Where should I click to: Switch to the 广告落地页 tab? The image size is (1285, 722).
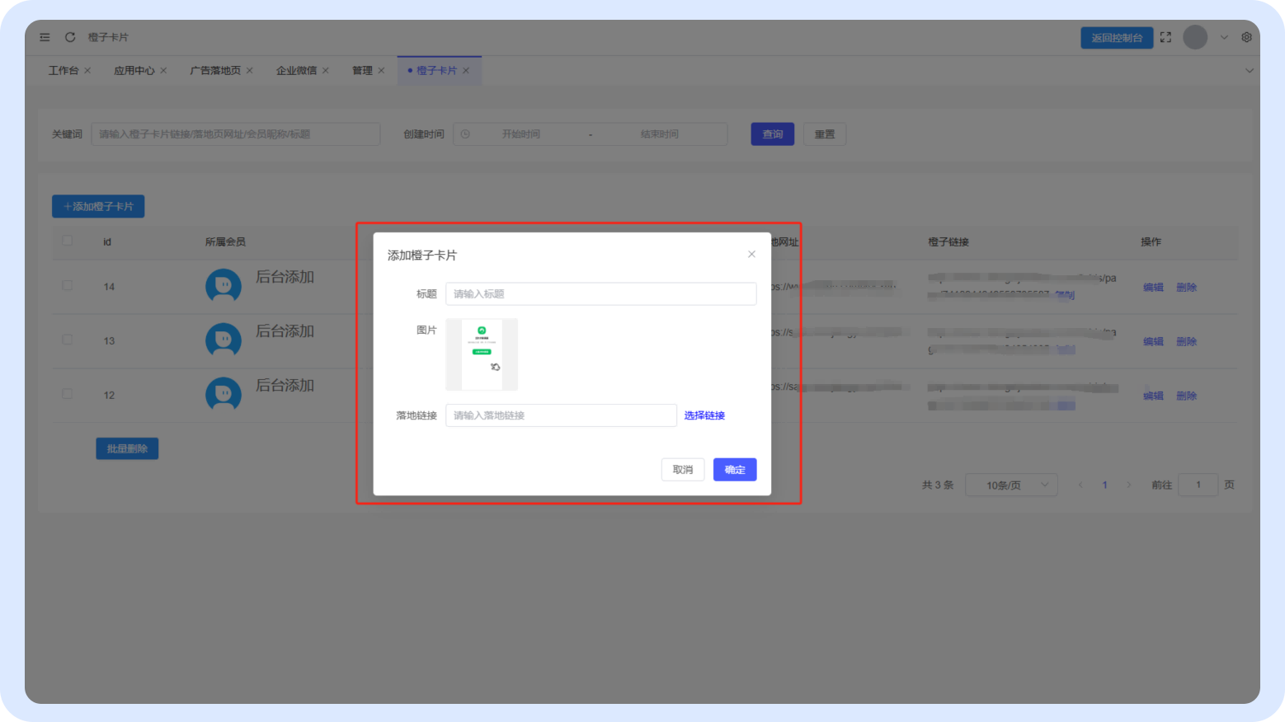point(215,71)
